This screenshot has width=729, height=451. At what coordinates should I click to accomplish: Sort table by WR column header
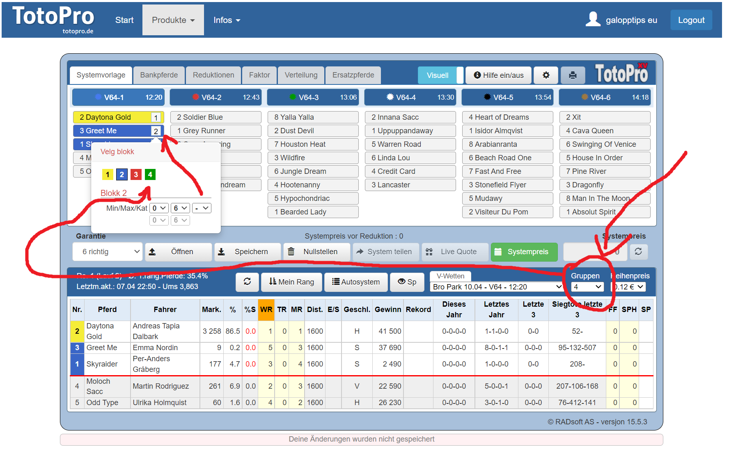pyautogui.click(x=266, y=310)
